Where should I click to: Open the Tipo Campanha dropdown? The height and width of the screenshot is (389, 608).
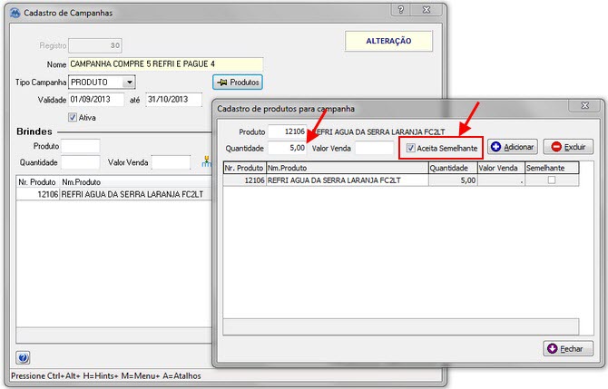pos(130,83)
